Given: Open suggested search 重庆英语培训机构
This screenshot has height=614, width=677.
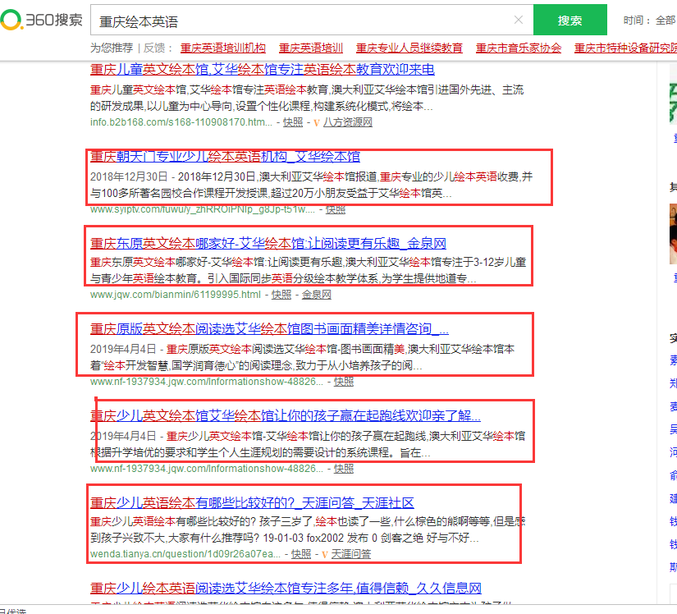Looking at the screenshot, I should [222, 48].
